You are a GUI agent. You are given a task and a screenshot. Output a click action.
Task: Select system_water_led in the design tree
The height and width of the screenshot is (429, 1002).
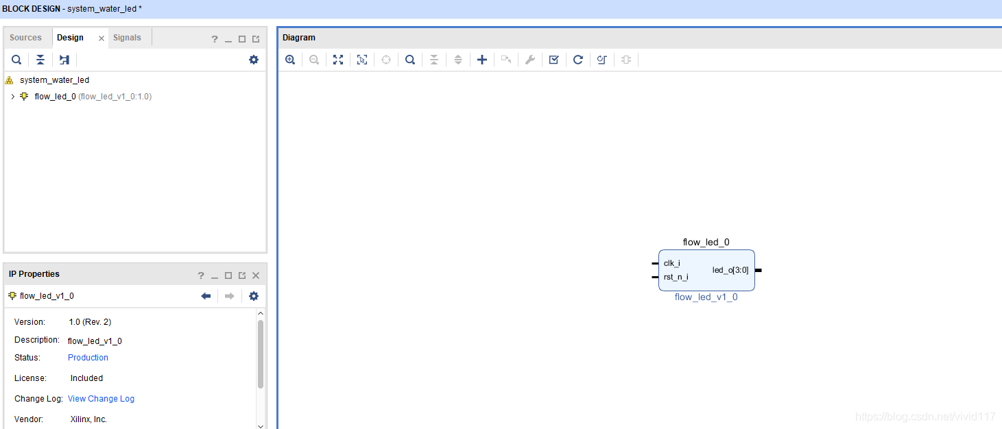[54, 80]
